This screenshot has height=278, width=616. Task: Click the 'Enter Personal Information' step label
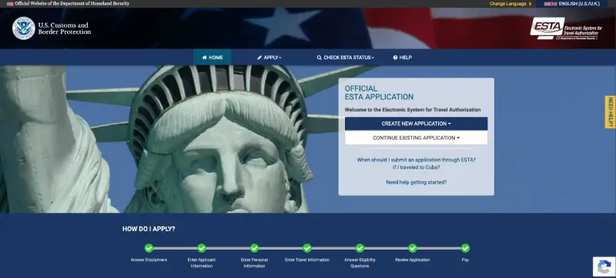[x=254, y=263]
